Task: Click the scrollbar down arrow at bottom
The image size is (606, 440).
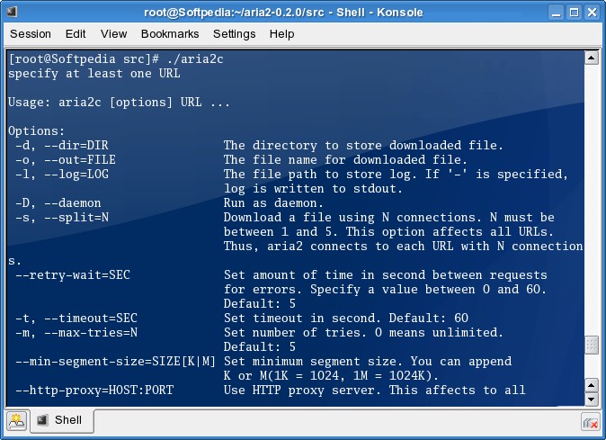Action: coord(591,399)
